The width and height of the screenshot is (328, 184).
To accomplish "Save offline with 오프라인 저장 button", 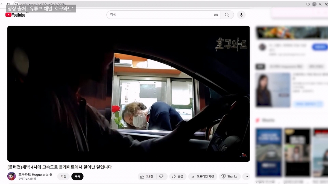I will (203, 176).
